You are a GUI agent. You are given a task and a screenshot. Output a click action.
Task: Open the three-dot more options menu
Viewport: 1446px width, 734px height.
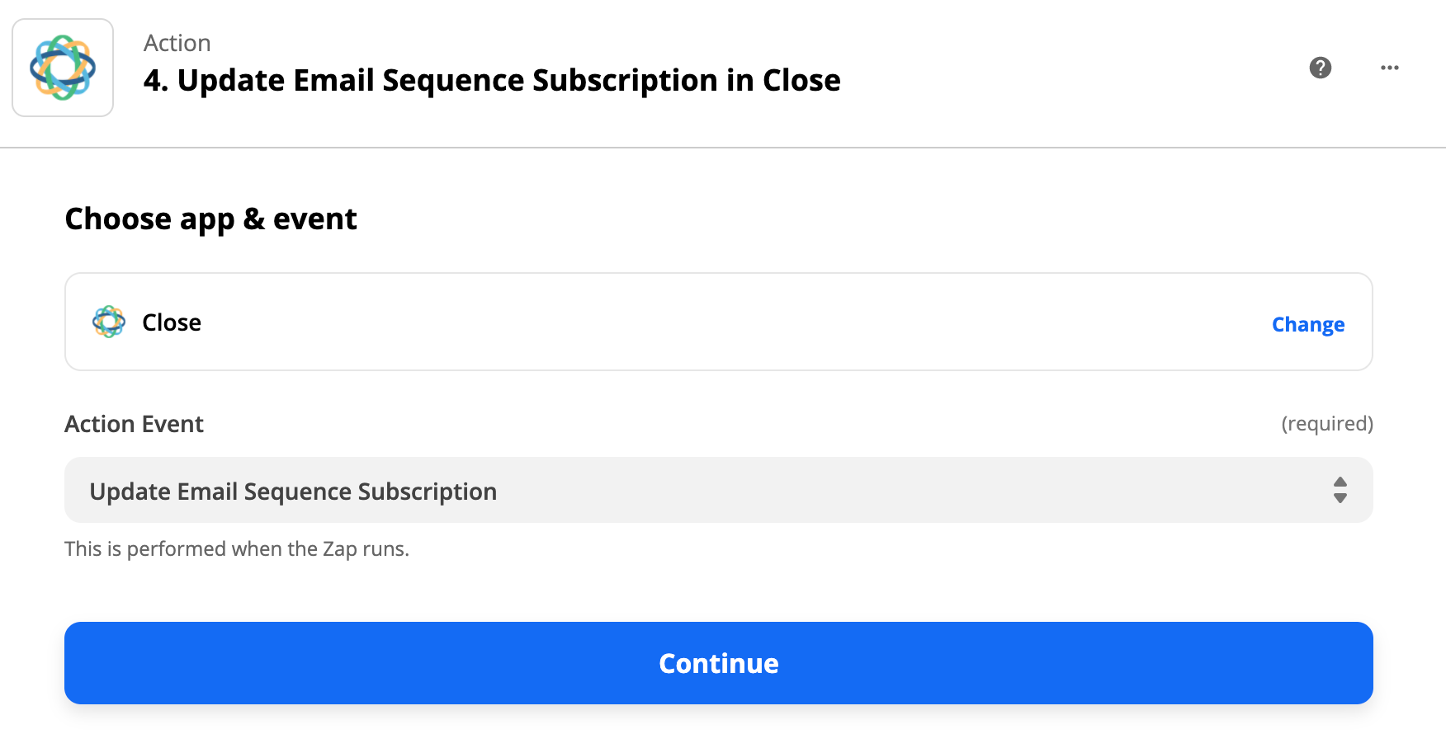click(x=1390, y=68)
